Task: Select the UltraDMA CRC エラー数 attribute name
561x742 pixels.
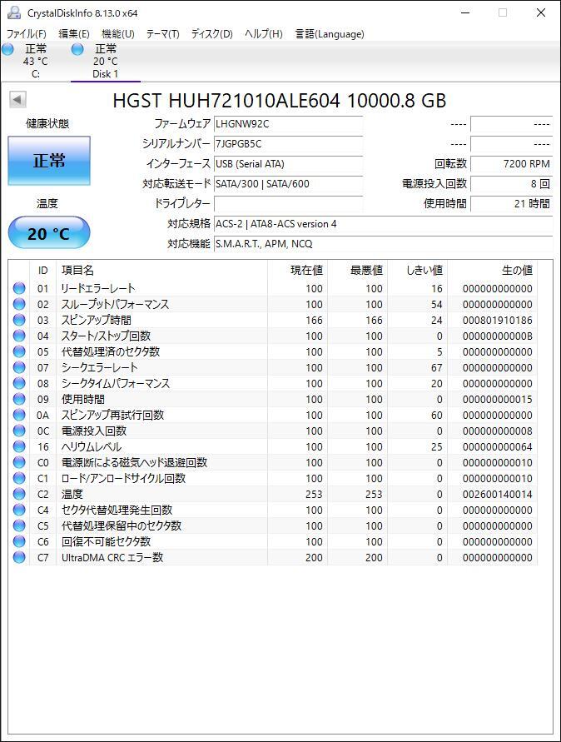Action: tap(112, 557)
